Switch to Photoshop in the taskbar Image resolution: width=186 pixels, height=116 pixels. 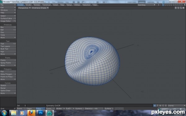tap(40, 113)
